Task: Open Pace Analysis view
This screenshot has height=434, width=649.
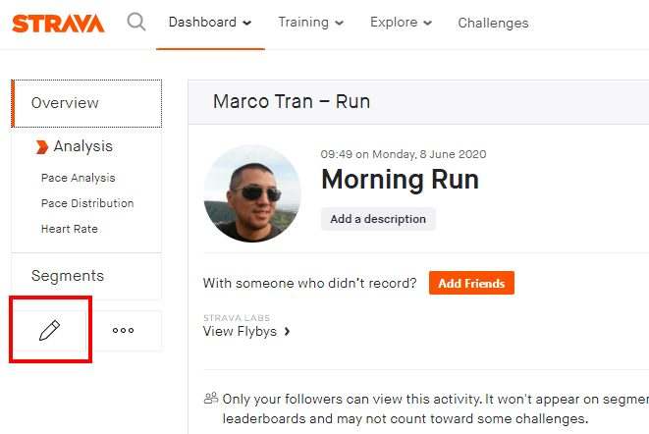Action: 79,178
